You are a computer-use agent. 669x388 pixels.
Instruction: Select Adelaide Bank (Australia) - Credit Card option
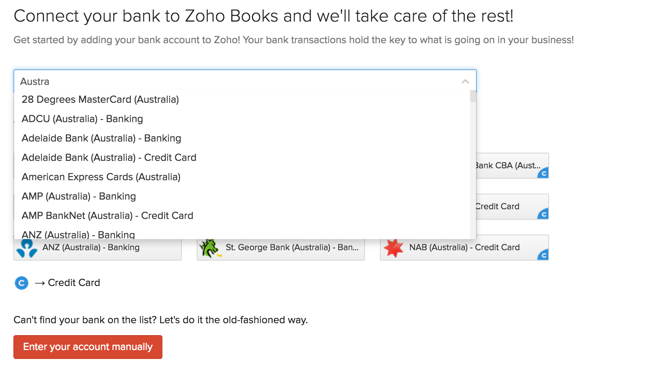coord(109,158)
